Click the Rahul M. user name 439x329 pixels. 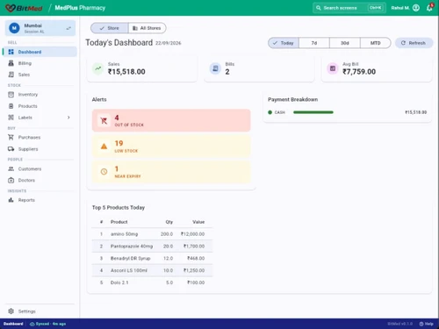(x=400, y=8)
